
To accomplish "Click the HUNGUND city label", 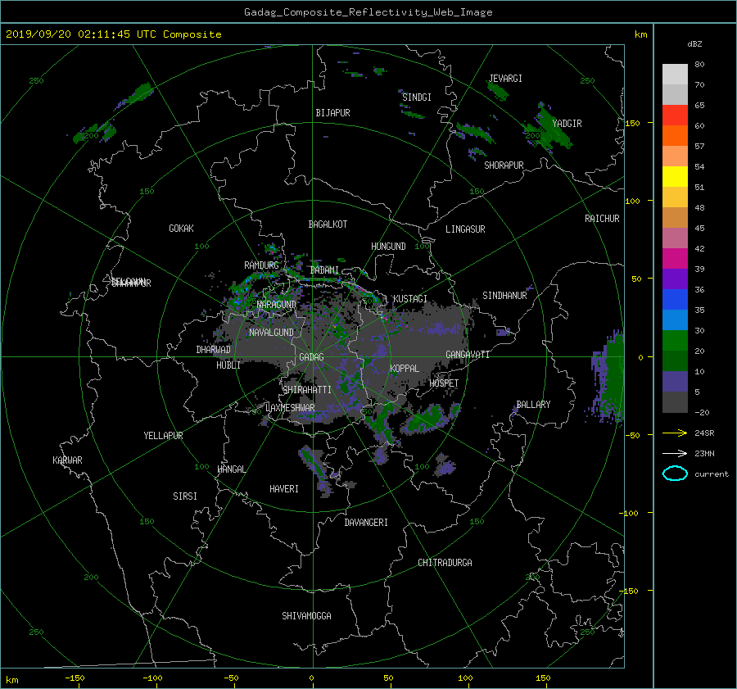I will click(388, 247).
